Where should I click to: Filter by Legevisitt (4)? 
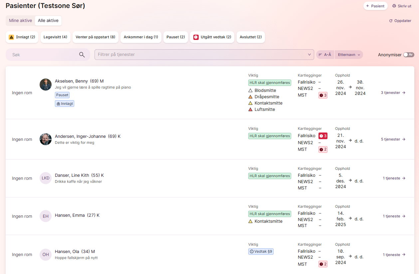tap(55, 37)
